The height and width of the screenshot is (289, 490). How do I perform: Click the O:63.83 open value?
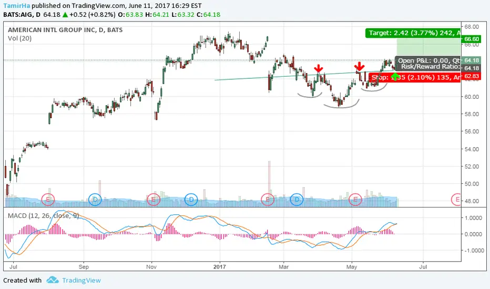pos(130,15)
